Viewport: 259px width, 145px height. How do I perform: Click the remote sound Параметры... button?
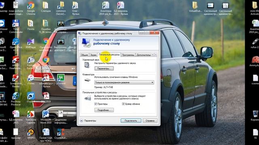pos(104,68)
